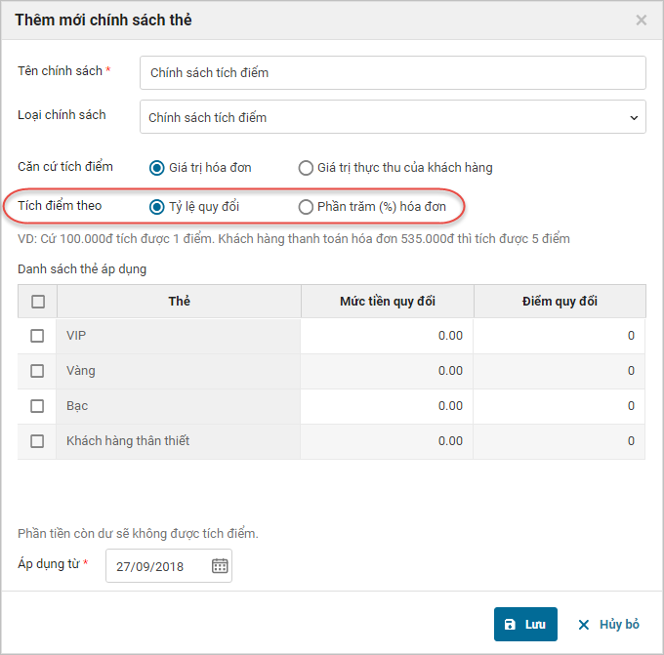Image resolution: width=664 pixels, height=655 pixels.
Task: Select Giá trị thực thu của khách hàng
Action: (x=306, y=168)
